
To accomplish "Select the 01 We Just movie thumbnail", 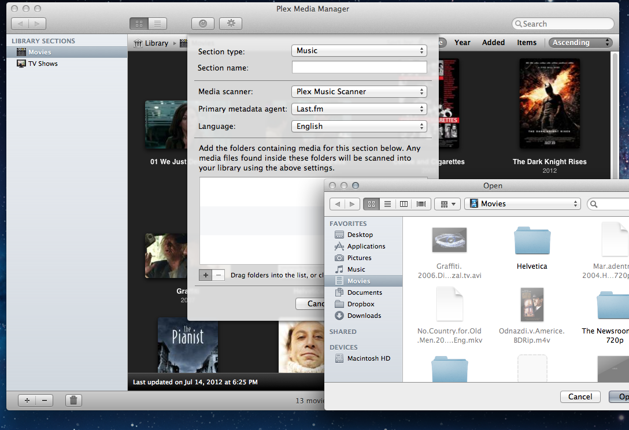I will 166,125.
